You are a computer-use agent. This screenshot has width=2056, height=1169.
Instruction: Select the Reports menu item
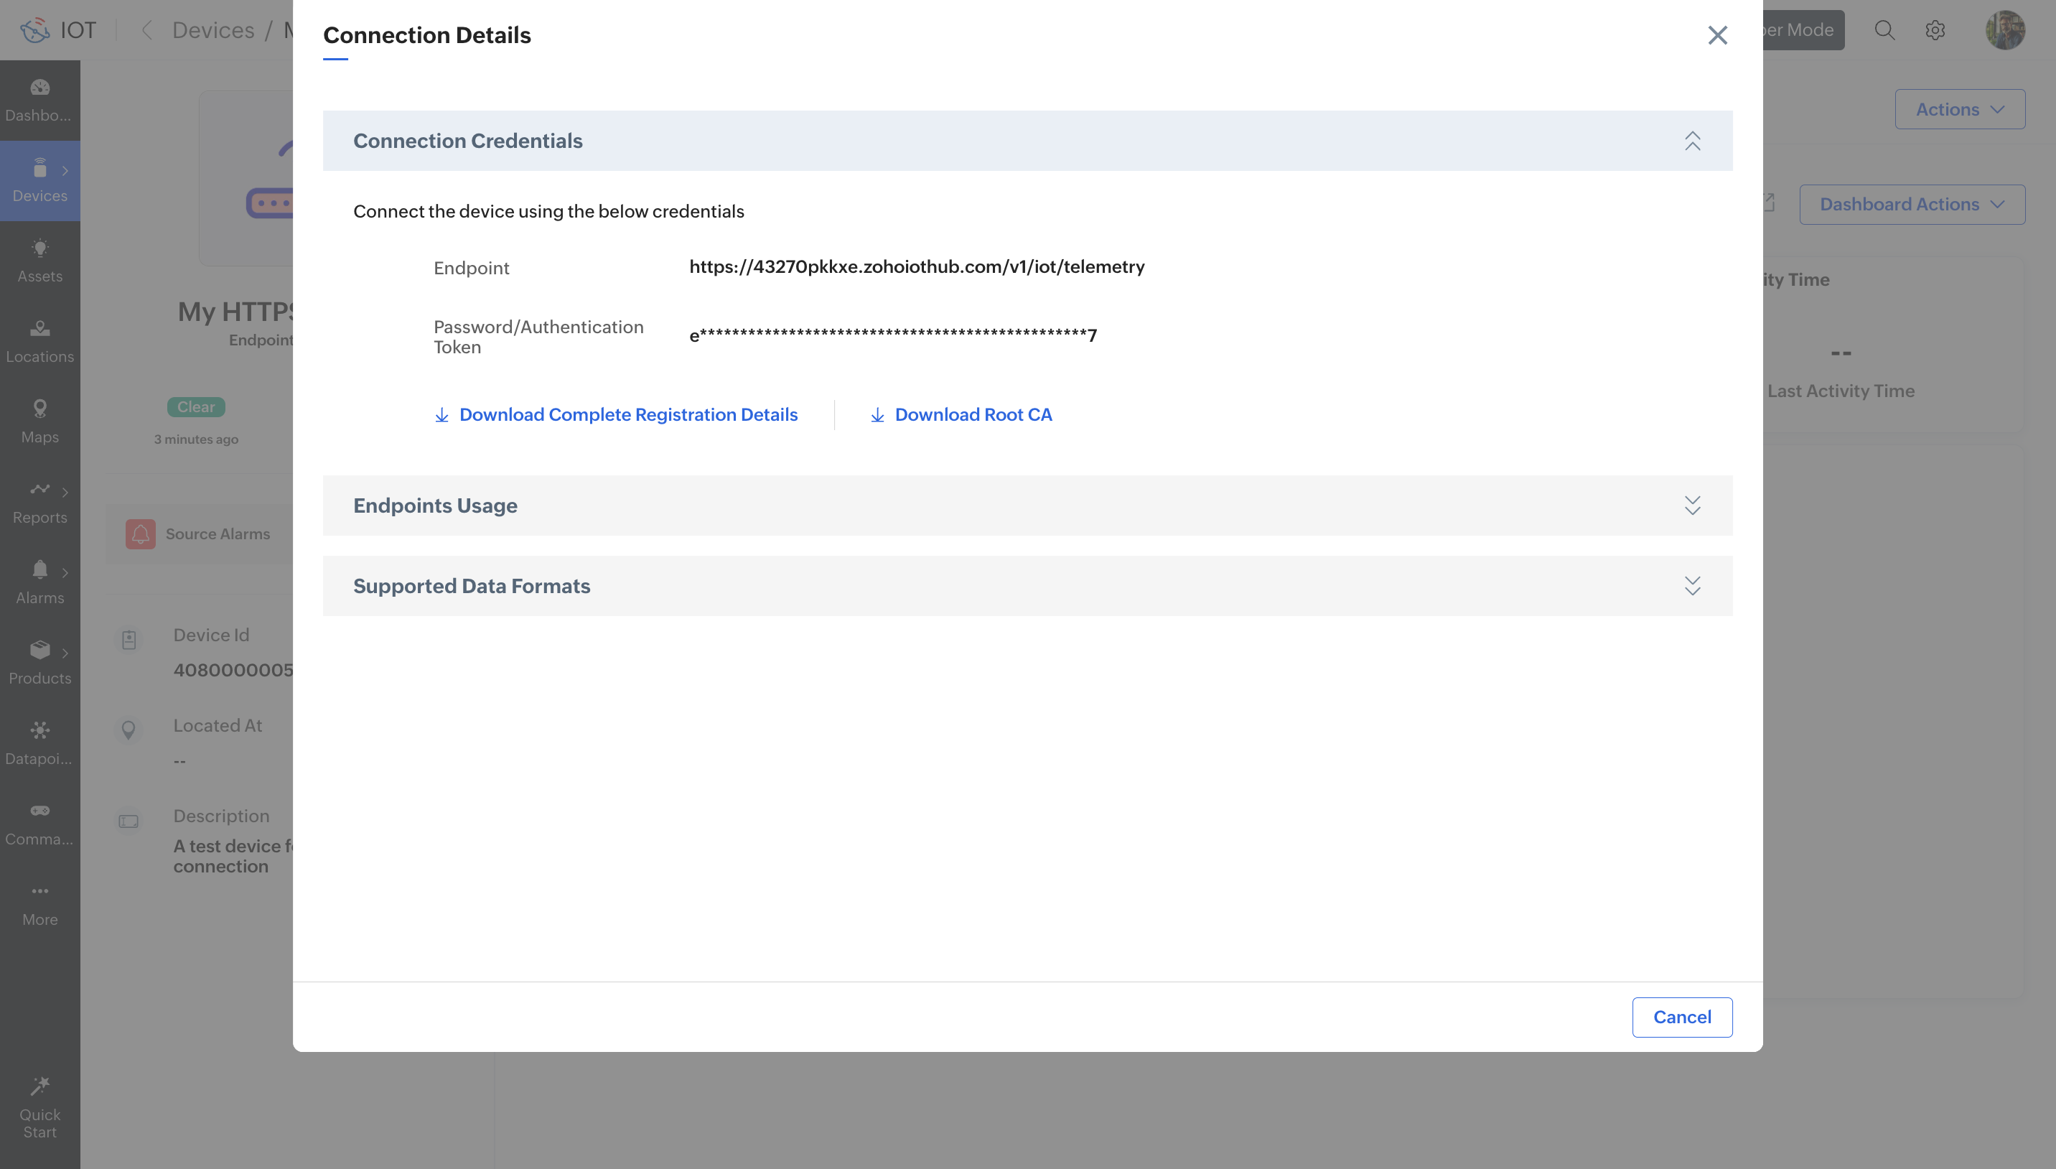pyautogui.click(x=39, y=501)
